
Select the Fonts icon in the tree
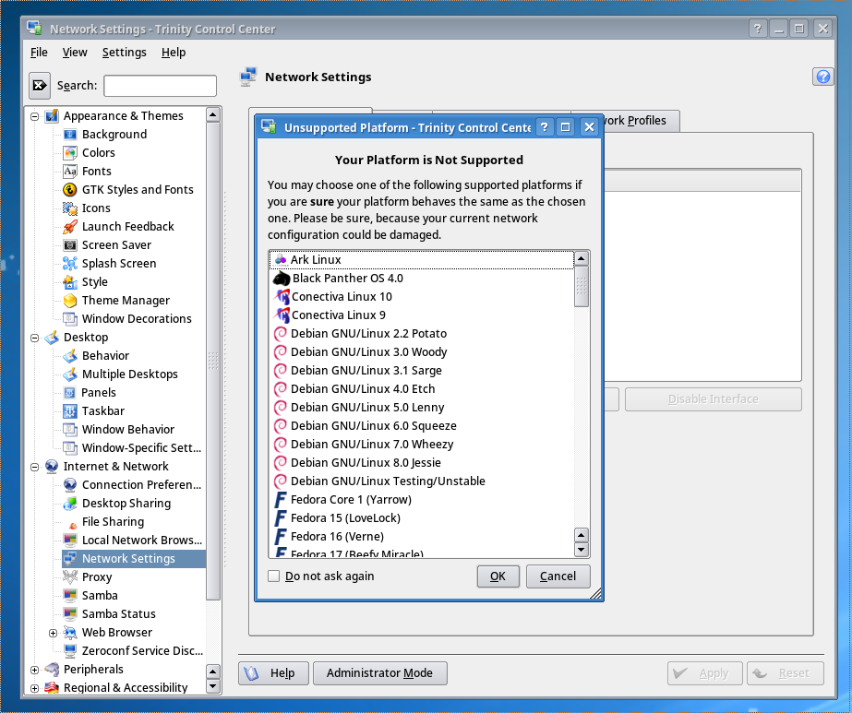pyautogui.click(x=70, y=171)
